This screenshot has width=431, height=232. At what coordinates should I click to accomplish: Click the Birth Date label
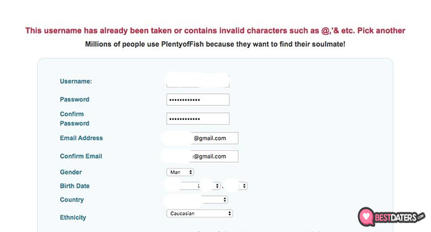click(x=75, y=186)
